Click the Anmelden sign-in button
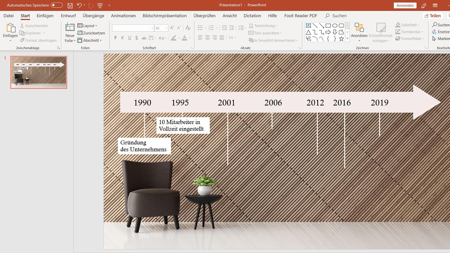450x253 pixels. click(405, 5)
